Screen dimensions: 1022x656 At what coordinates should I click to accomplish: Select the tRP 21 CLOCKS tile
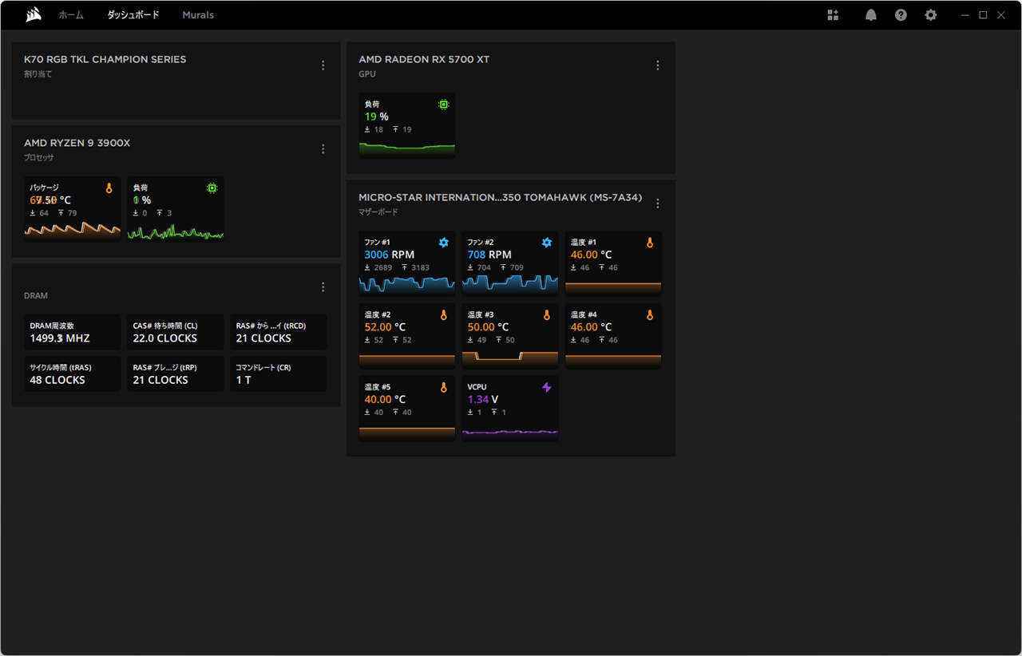click(x=176, y=373)
